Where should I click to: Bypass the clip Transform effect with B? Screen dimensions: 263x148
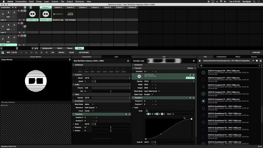pyautogui.click(x=190, y=98)
